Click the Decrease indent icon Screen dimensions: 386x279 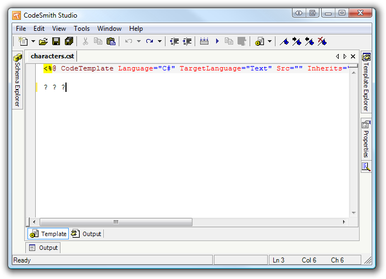click(174, 41)
